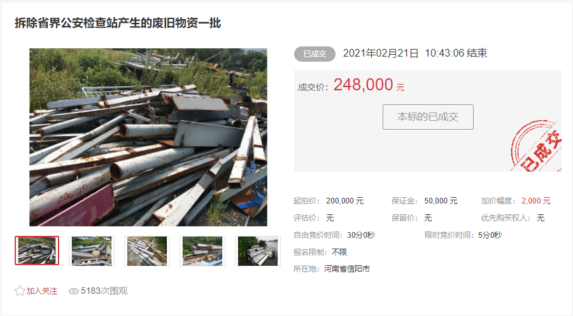
Task: Click the gray 已成交 status badge
Action: click(x=315, y=54)
